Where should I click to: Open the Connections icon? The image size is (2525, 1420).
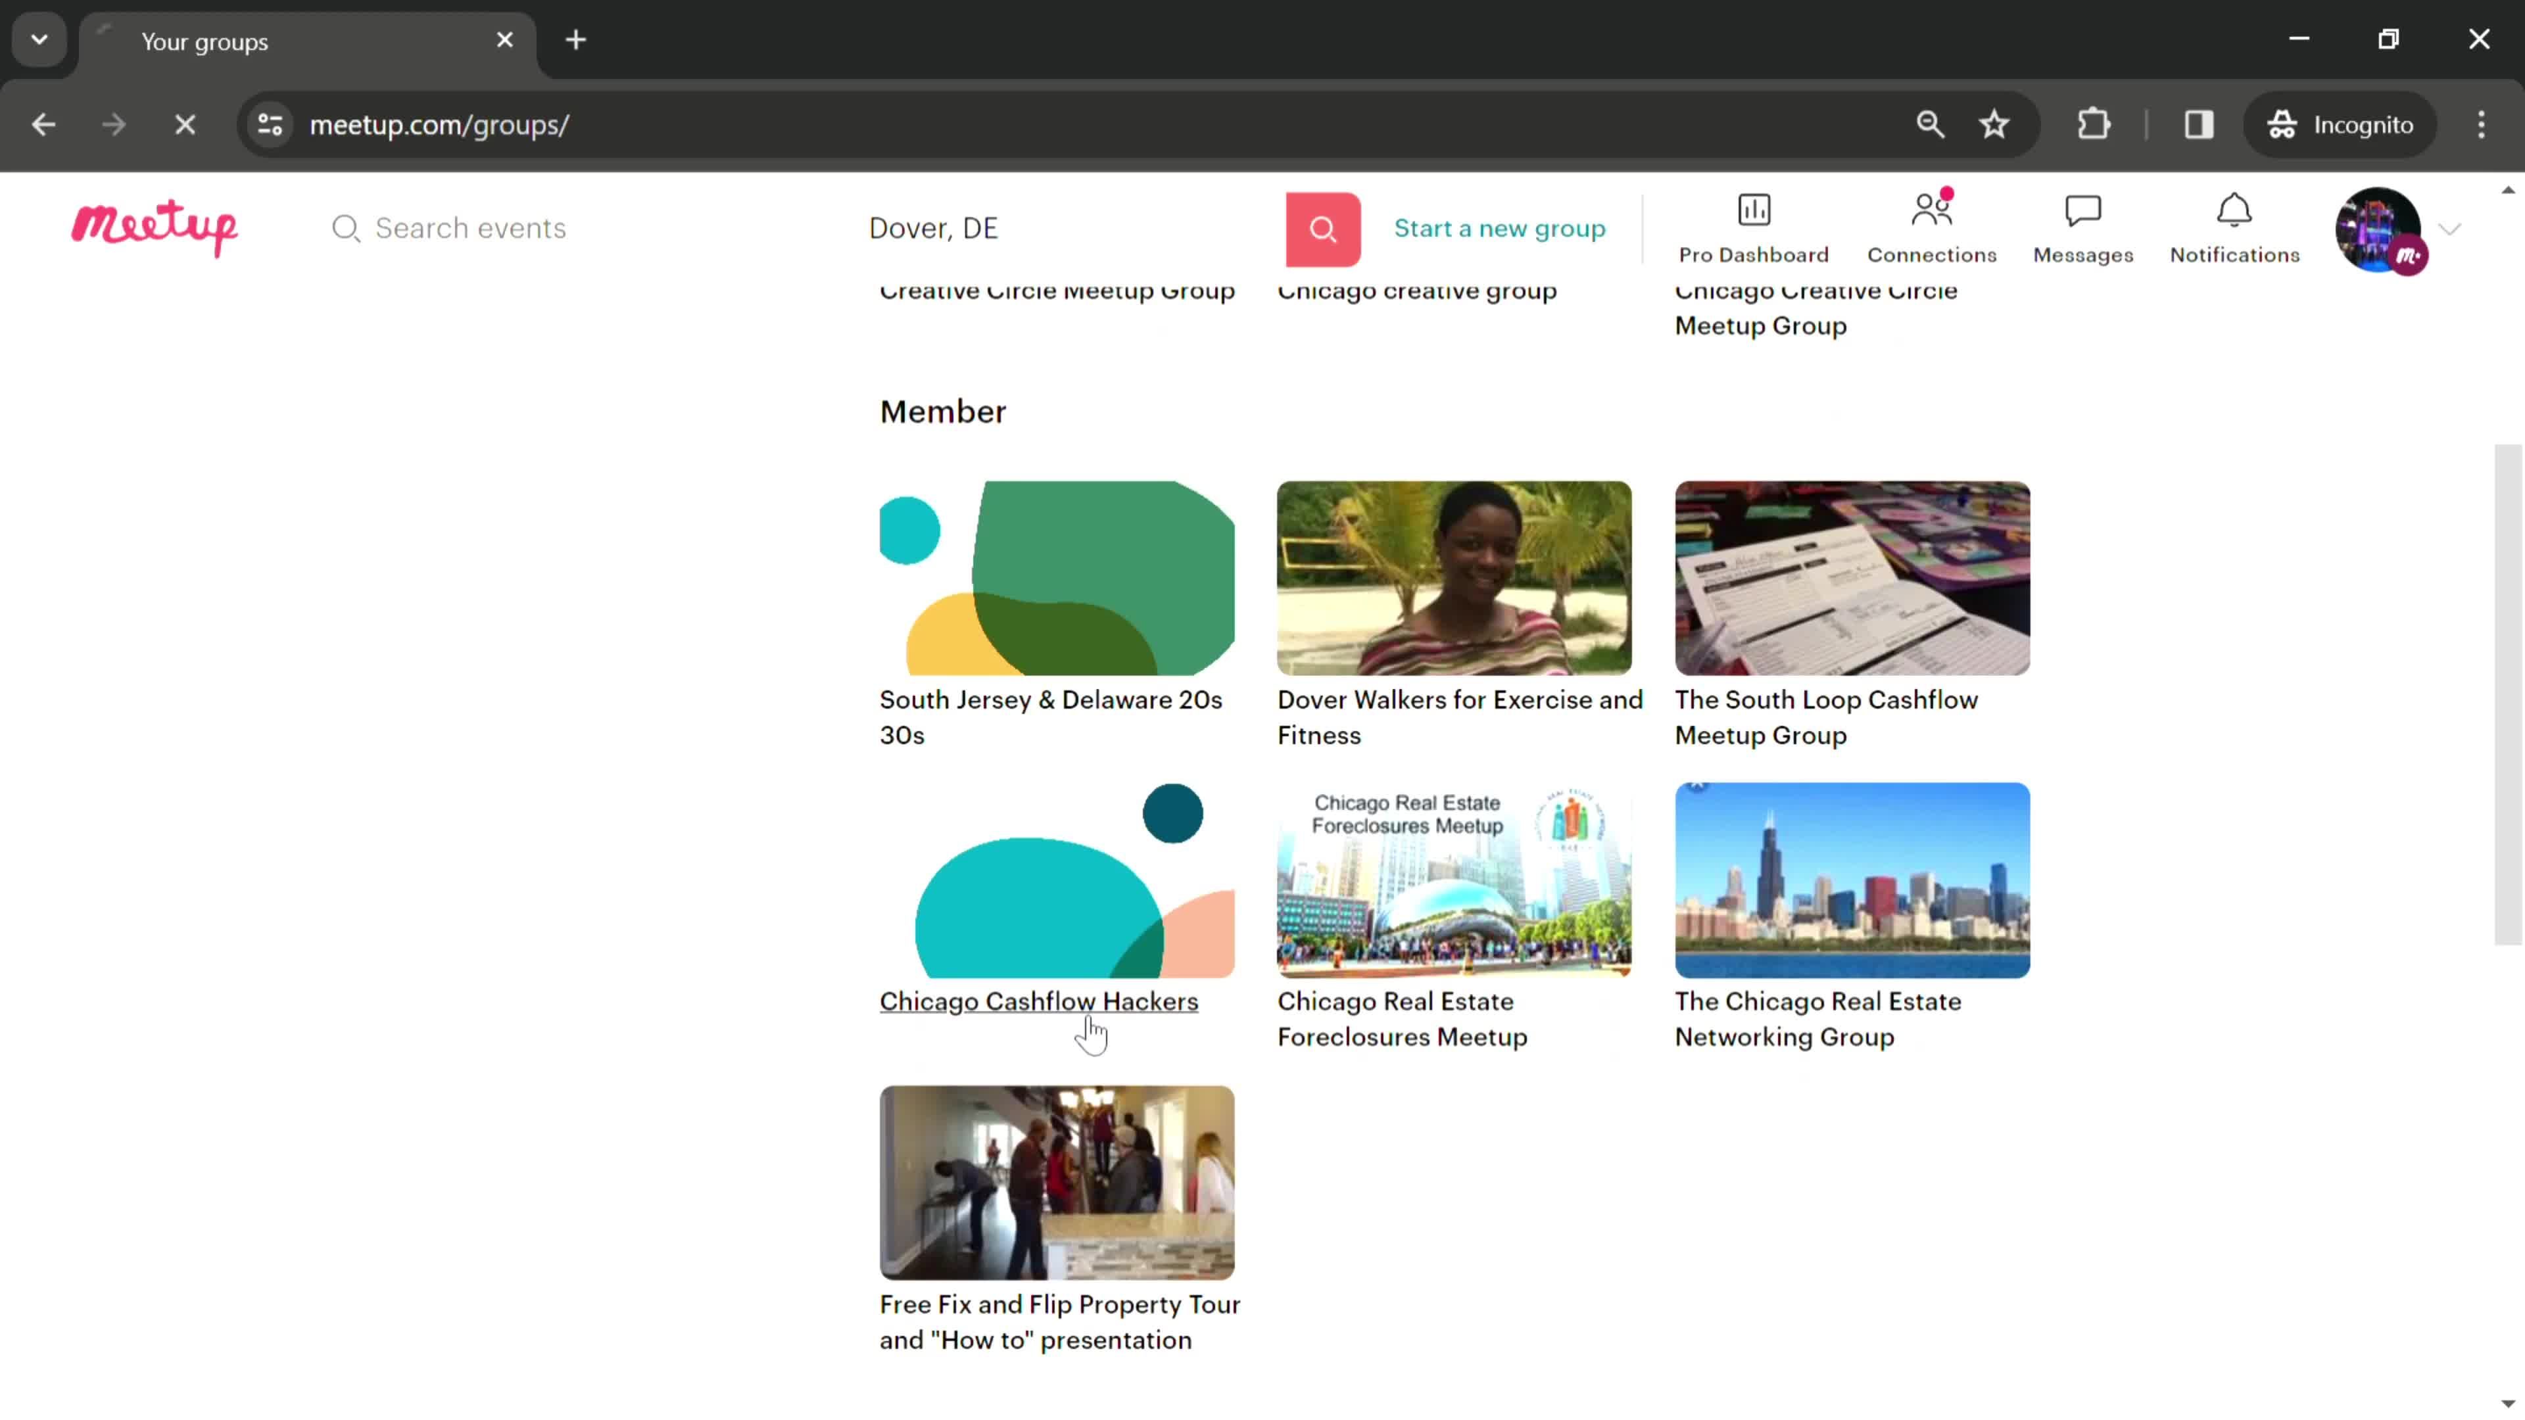point(1931,210)
